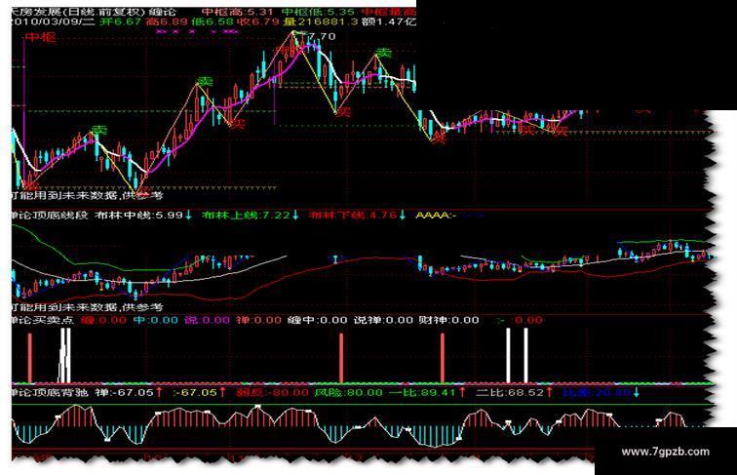Click the red 弱反:-80.00 value
Image resolution: width=737 pixels, height=475 pixels.
[x=272, y=392]
